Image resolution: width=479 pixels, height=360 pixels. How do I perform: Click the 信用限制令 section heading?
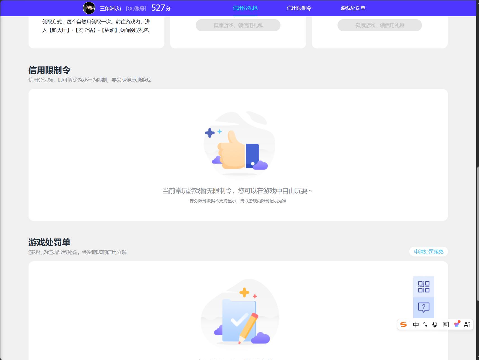pos(49,70)
